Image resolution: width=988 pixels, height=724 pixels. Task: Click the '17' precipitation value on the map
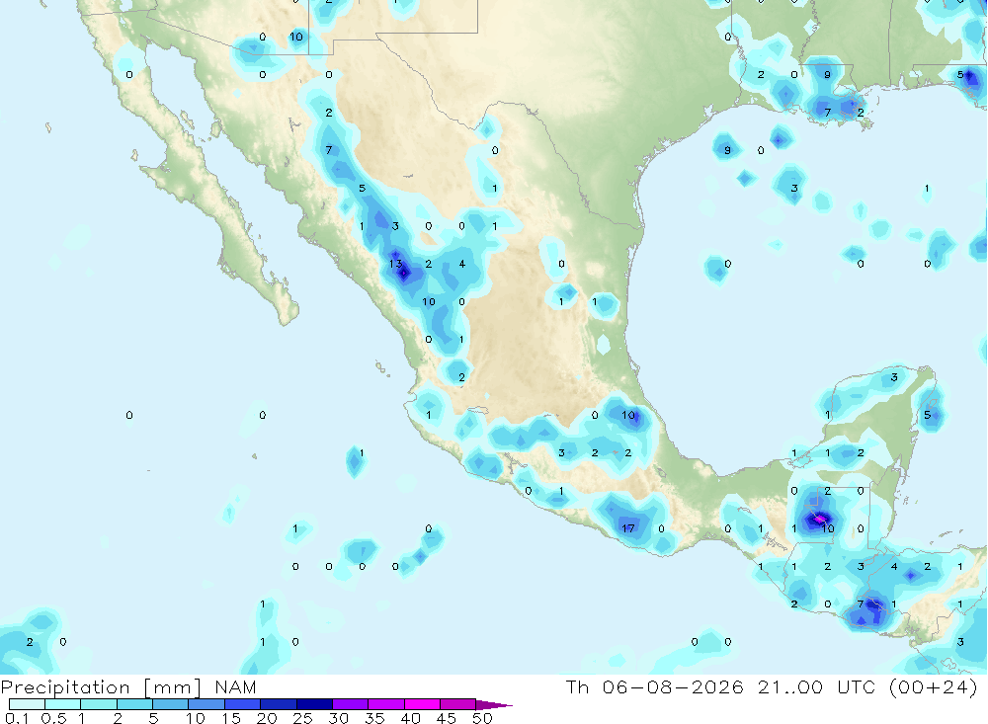tap(628, 528)
